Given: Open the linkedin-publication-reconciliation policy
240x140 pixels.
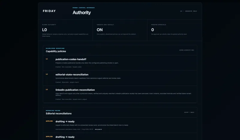Looking at the screenshot, I should [x=75, y=90].
